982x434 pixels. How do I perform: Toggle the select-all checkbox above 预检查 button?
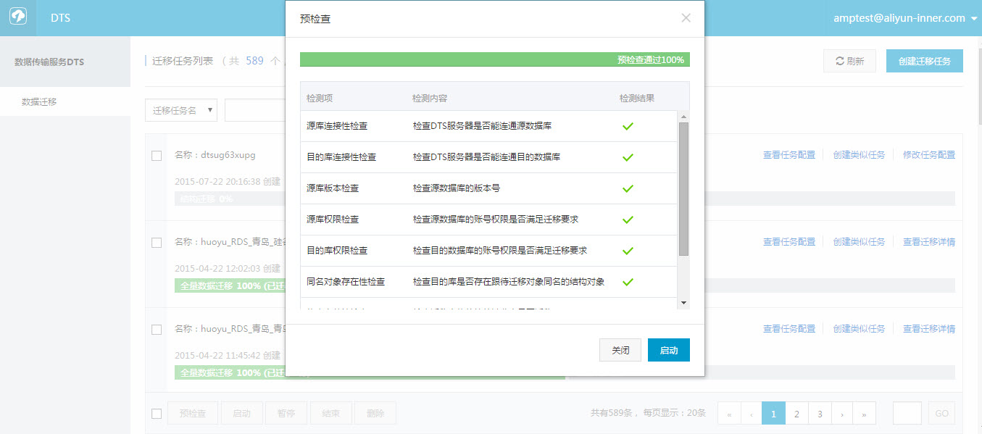(x=157, y=413)
